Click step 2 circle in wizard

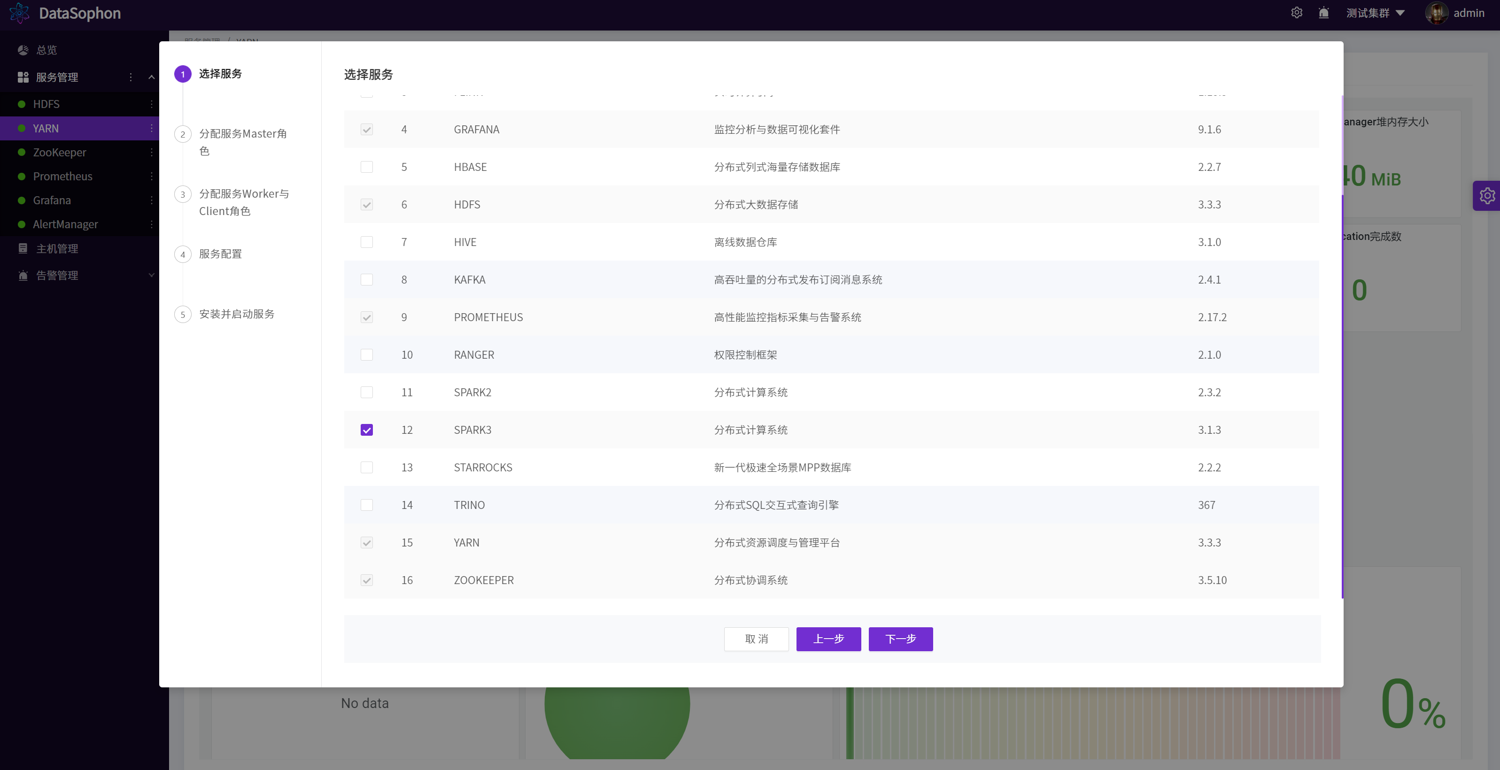[183, 134]
